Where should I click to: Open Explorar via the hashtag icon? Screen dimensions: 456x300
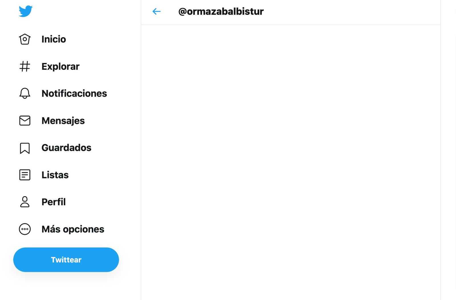pos(25,66)
